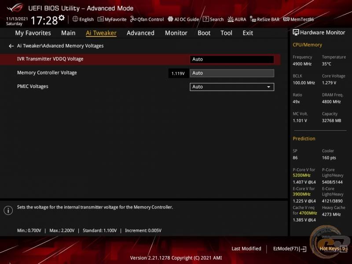Click the Version 2.21.1278 copyright text
This screenshot has width=352, height=264.
176,258
